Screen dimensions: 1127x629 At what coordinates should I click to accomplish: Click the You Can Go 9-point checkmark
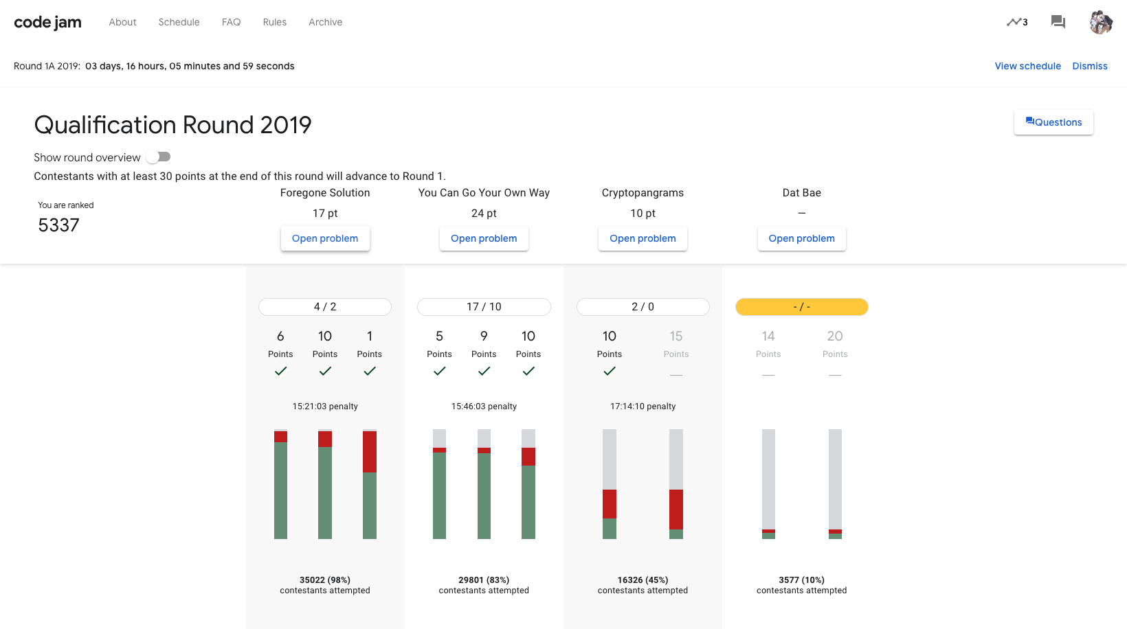tap(484, 371)
